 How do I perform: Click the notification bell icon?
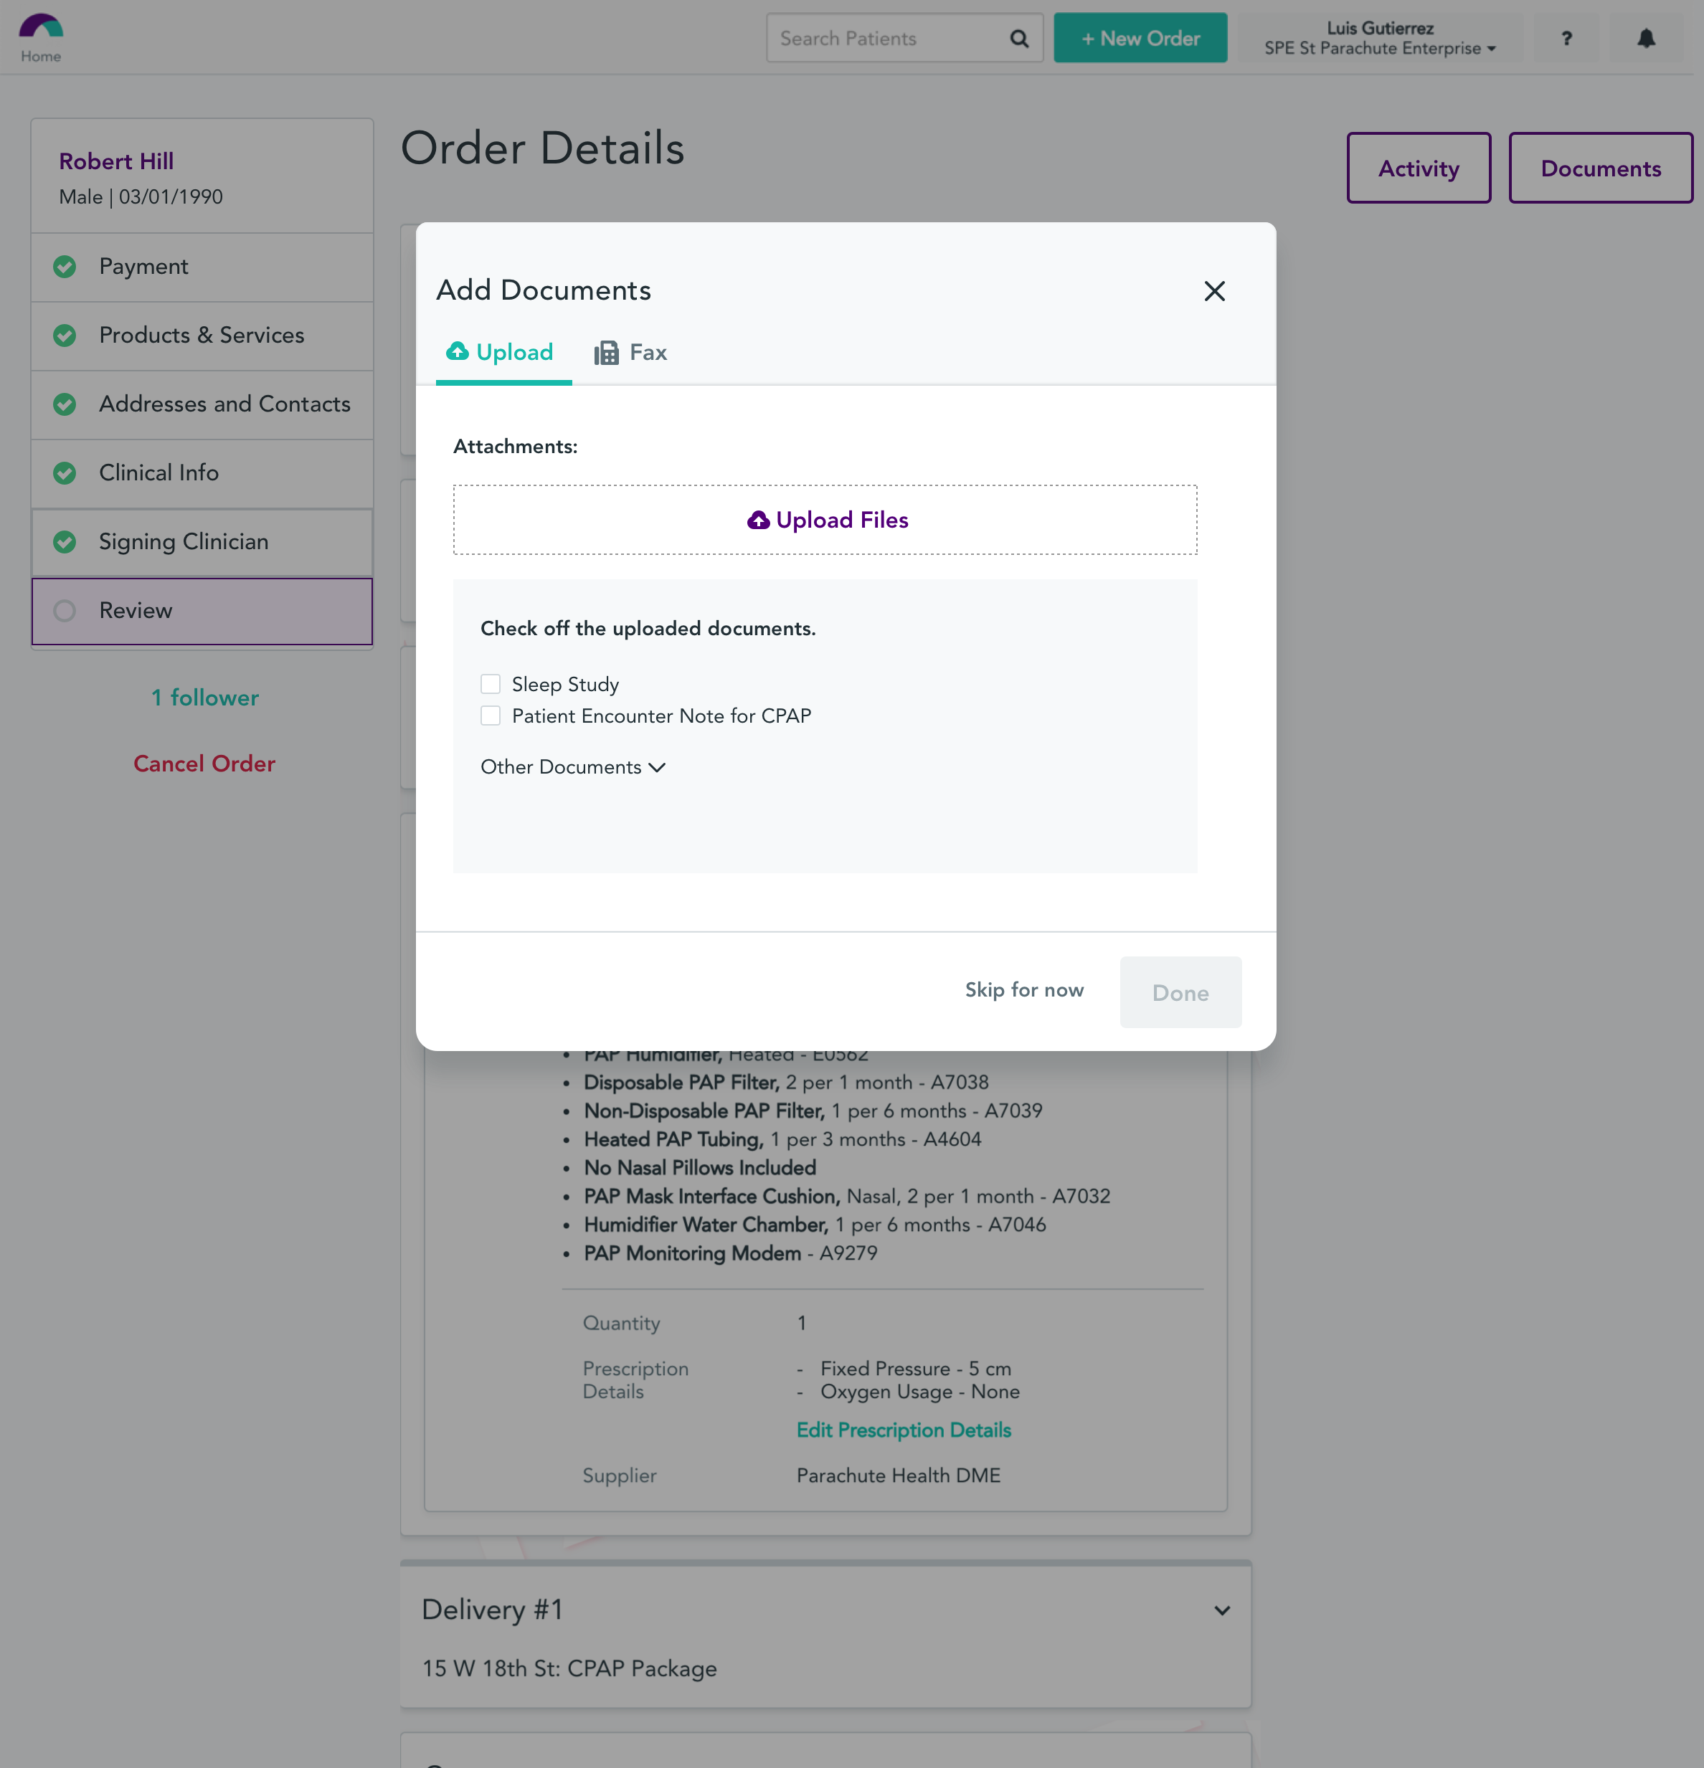coord(1644,38)
